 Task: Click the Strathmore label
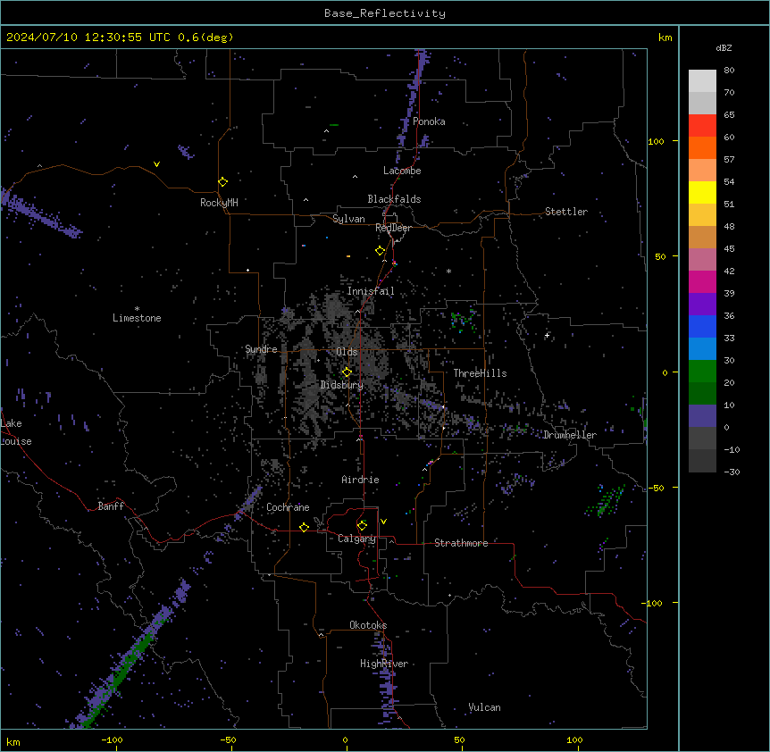point(461,543)
